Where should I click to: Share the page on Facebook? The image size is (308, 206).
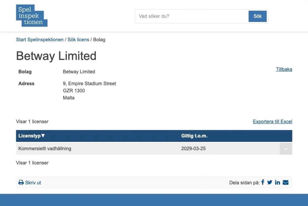263,182
